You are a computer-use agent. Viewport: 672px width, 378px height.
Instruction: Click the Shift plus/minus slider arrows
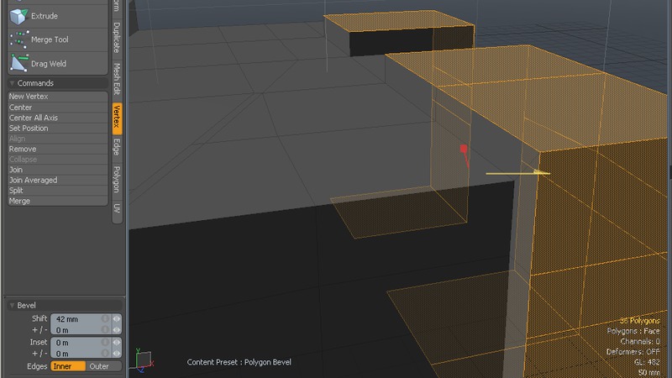coord(117,329)
